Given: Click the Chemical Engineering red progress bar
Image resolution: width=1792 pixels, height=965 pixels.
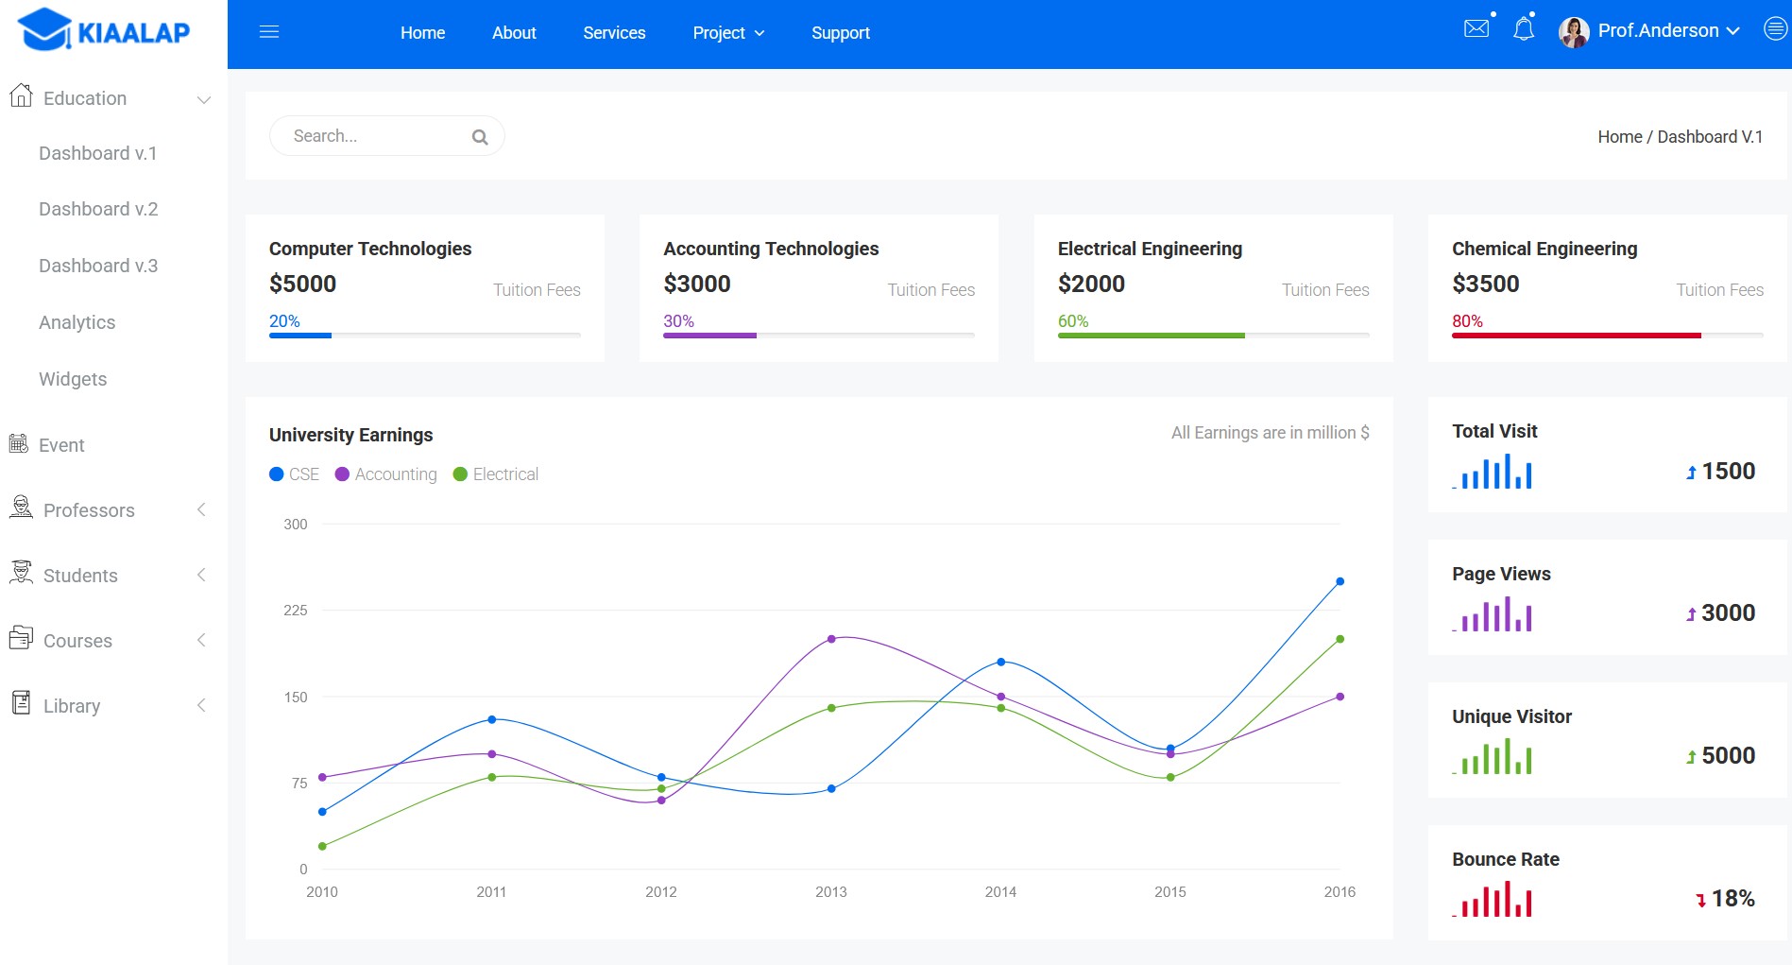Looking at the screenshot, I should point(1576,336).
